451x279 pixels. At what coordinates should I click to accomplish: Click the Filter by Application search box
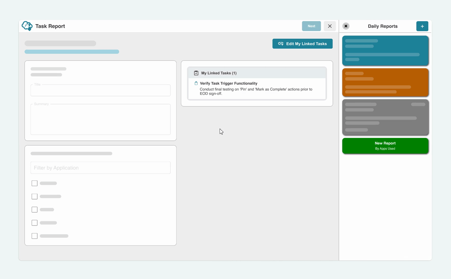(x=100, y=168)
